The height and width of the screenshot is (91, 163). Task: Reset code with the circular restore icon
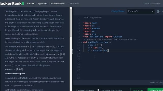tap(158, 11)
